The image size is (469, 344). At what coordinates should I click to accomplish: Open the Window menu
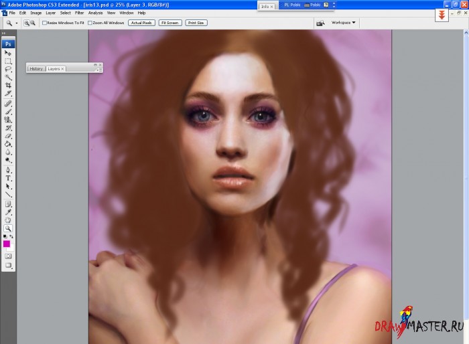(127, 13)
